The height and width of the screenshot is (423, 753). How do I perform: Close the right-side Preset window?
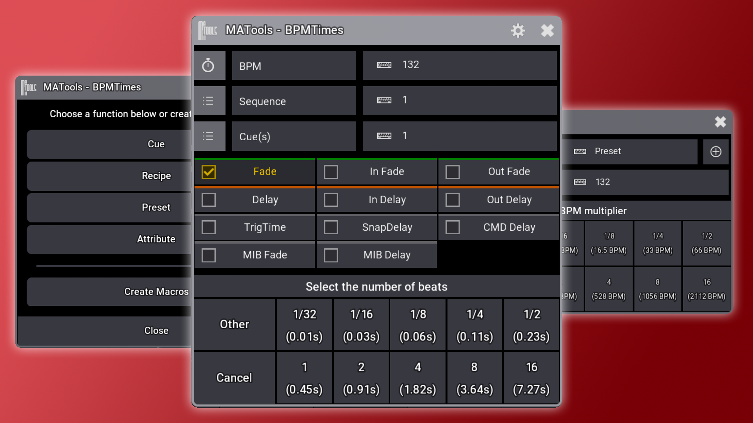coord(720,122)
